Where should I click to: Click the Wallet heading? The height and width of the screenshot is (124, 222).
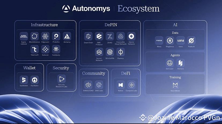point(29,68)
